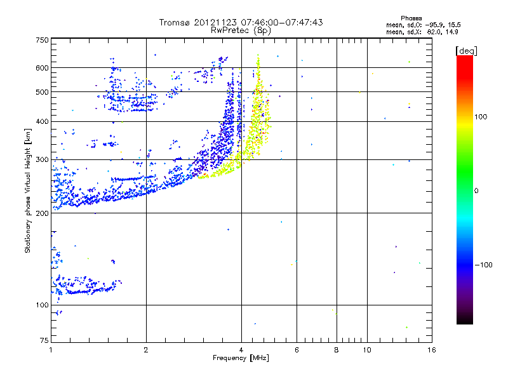Click the x-axis tick label '16'

(x=432, y=350)
